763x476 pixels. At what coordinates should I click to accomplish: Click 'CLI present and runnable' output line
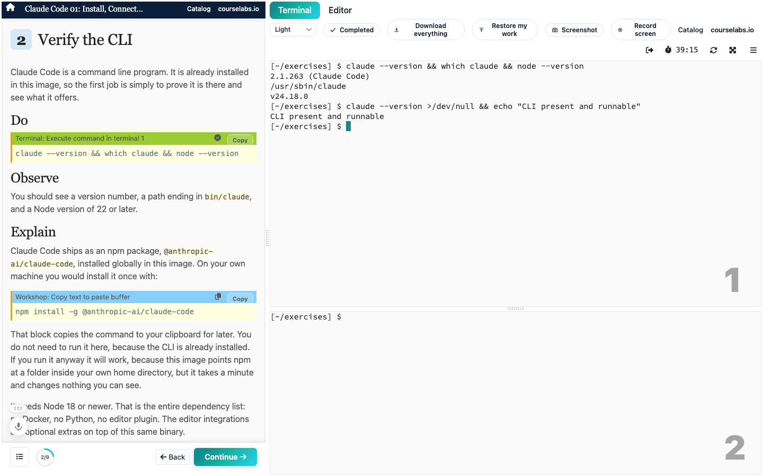(x=327, y=116)
